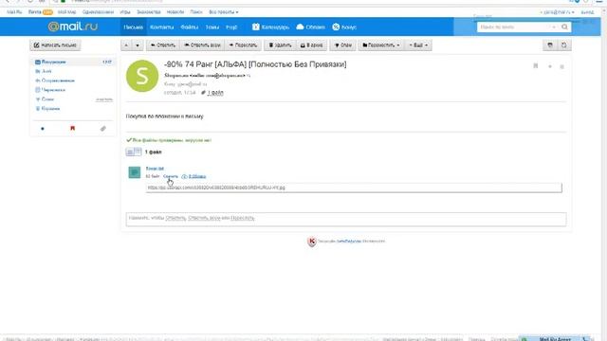Click the quick reply box at bottom
607x341 pixels.
pyautogui.click(x=346, y=219)
